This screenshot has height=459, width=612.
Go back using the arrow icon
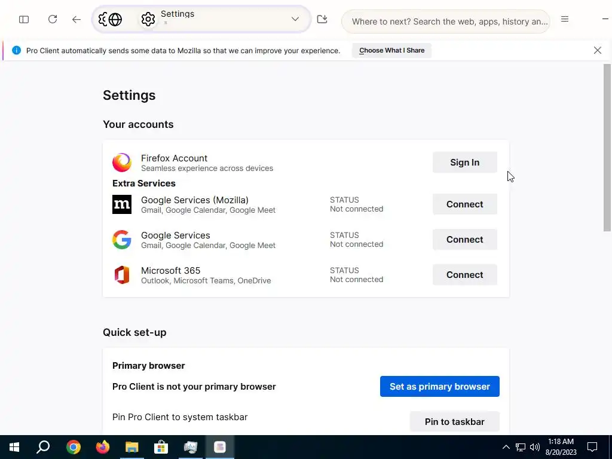pos(76,19)
